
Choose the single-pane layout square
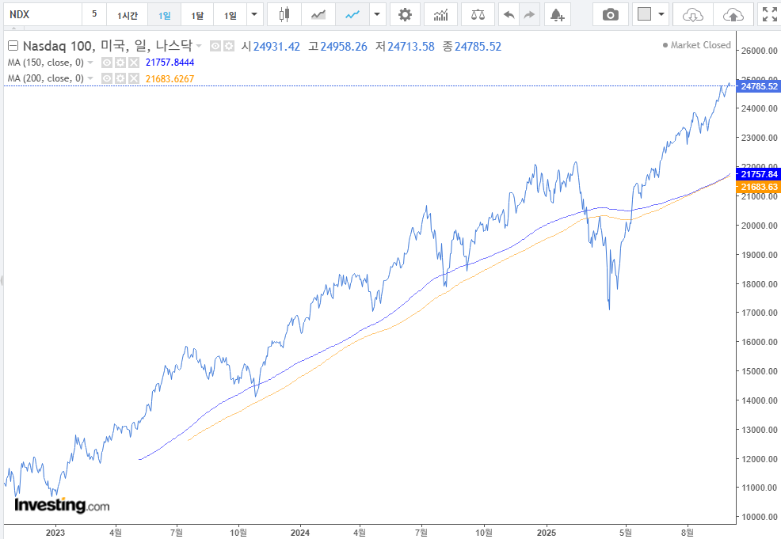point(644,14)
